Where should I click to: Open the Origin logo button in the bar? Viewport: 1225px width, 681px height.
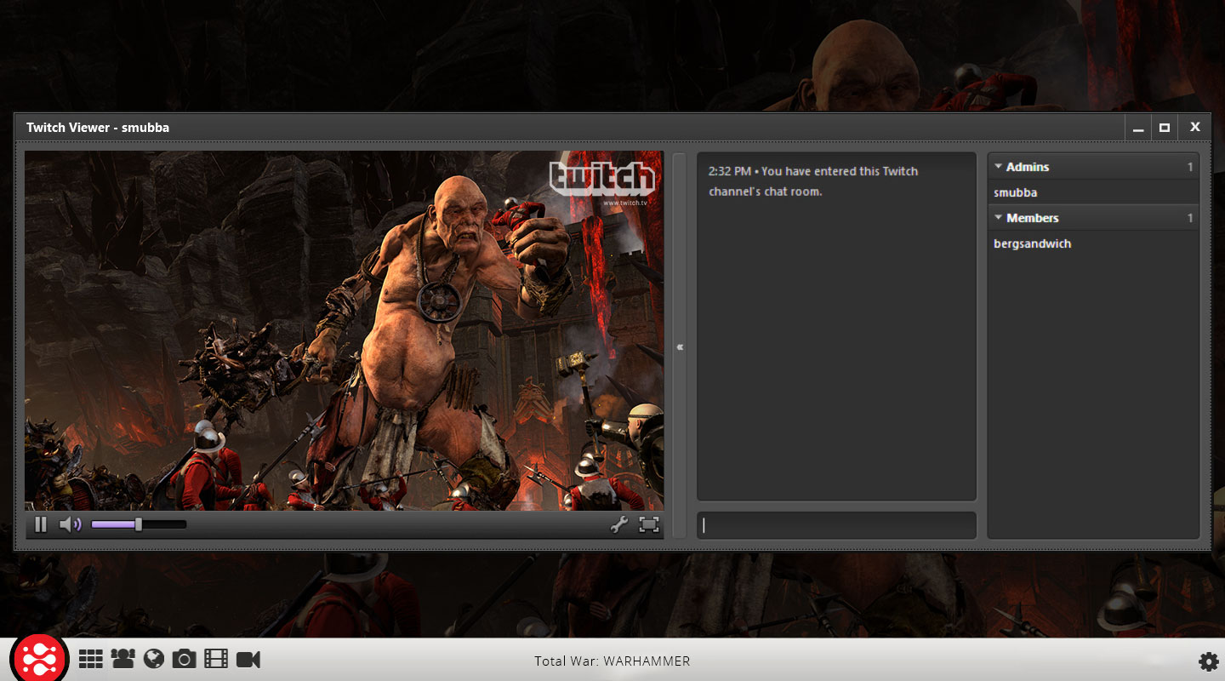pyautogui.click(x=40, y=658)
